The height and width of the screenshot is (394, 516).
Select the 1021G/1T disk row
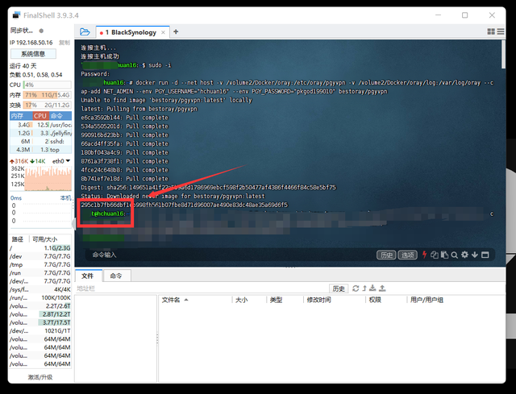tap(40, 331)
